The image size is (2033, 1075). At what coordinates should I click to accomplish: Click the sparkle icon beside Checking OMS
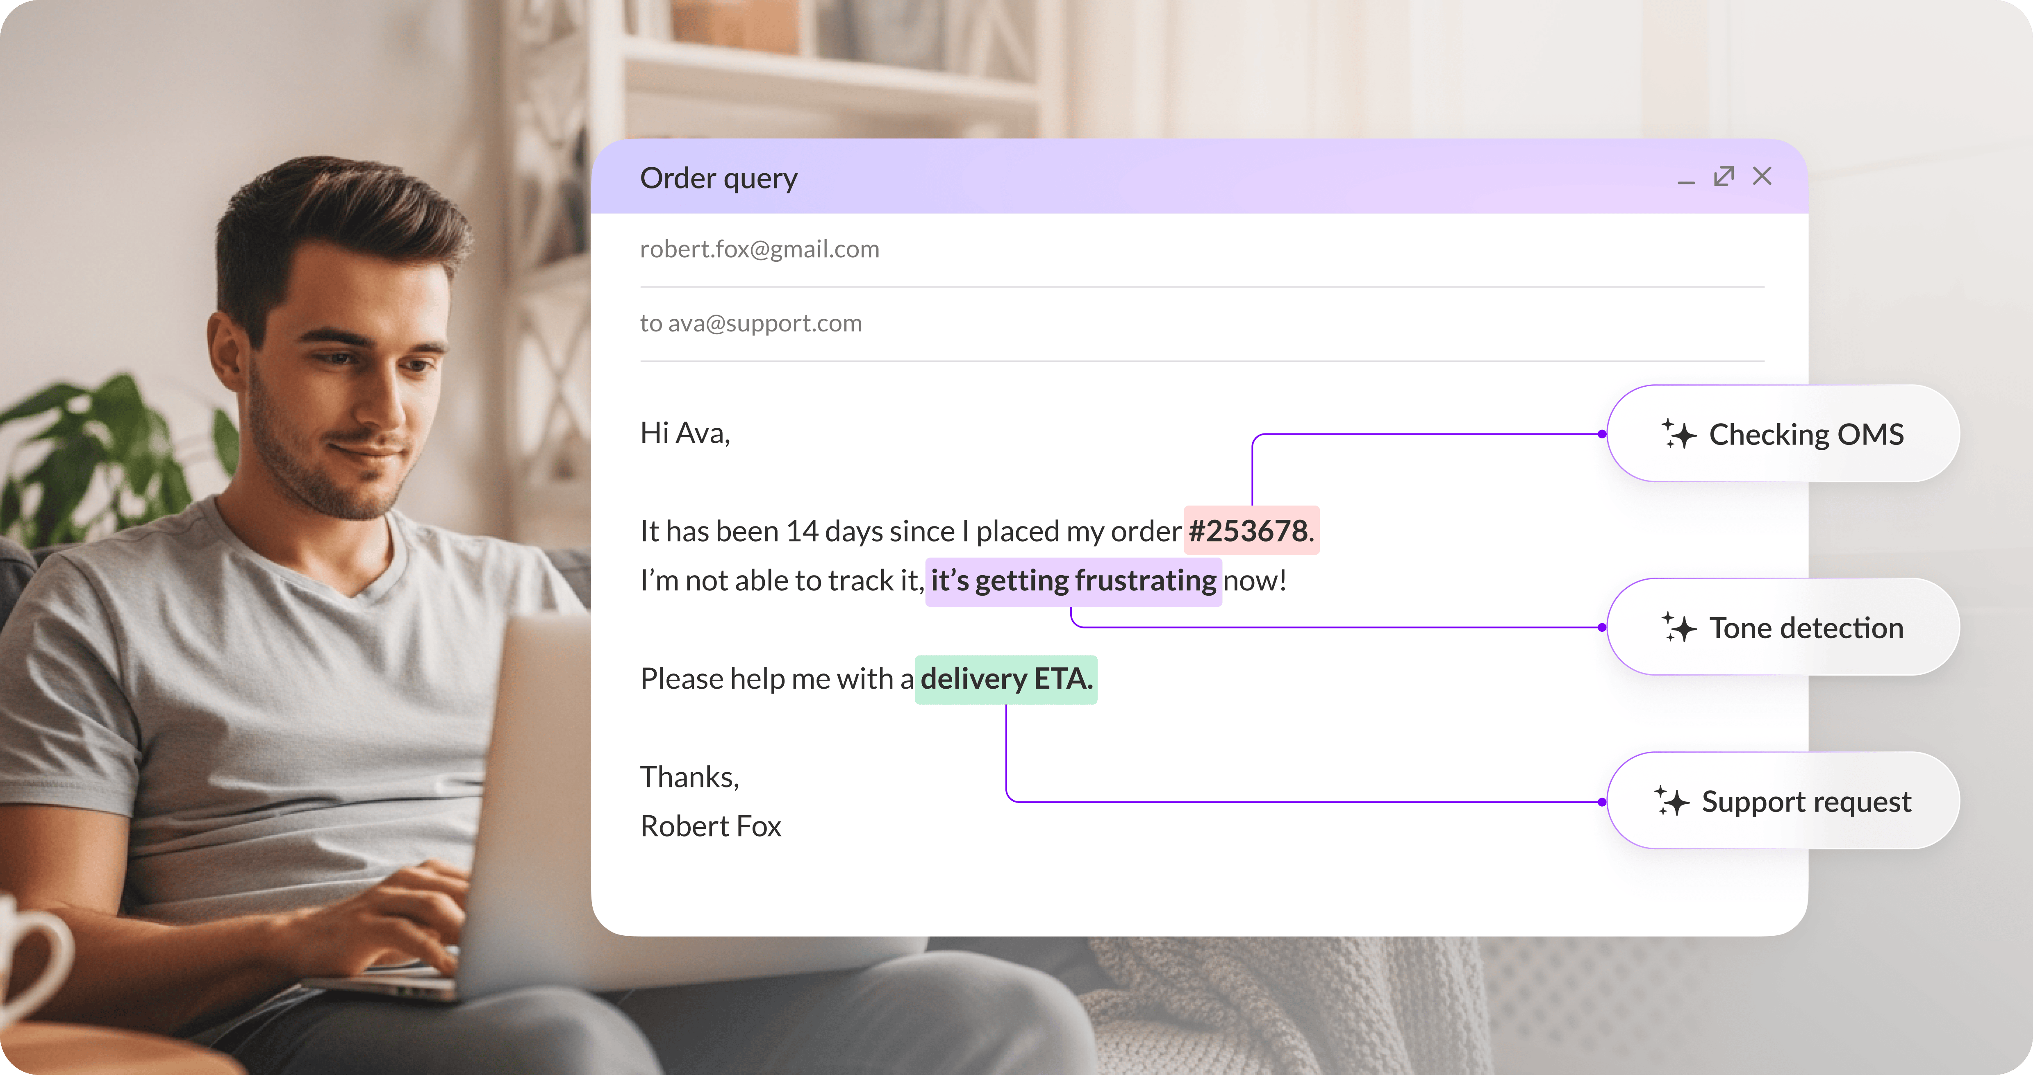pos(1678,434)
